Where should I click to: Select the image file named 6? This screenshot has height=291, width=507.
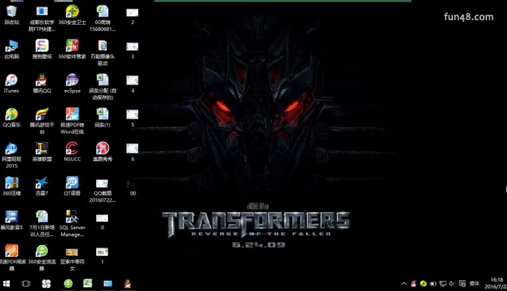132,148
